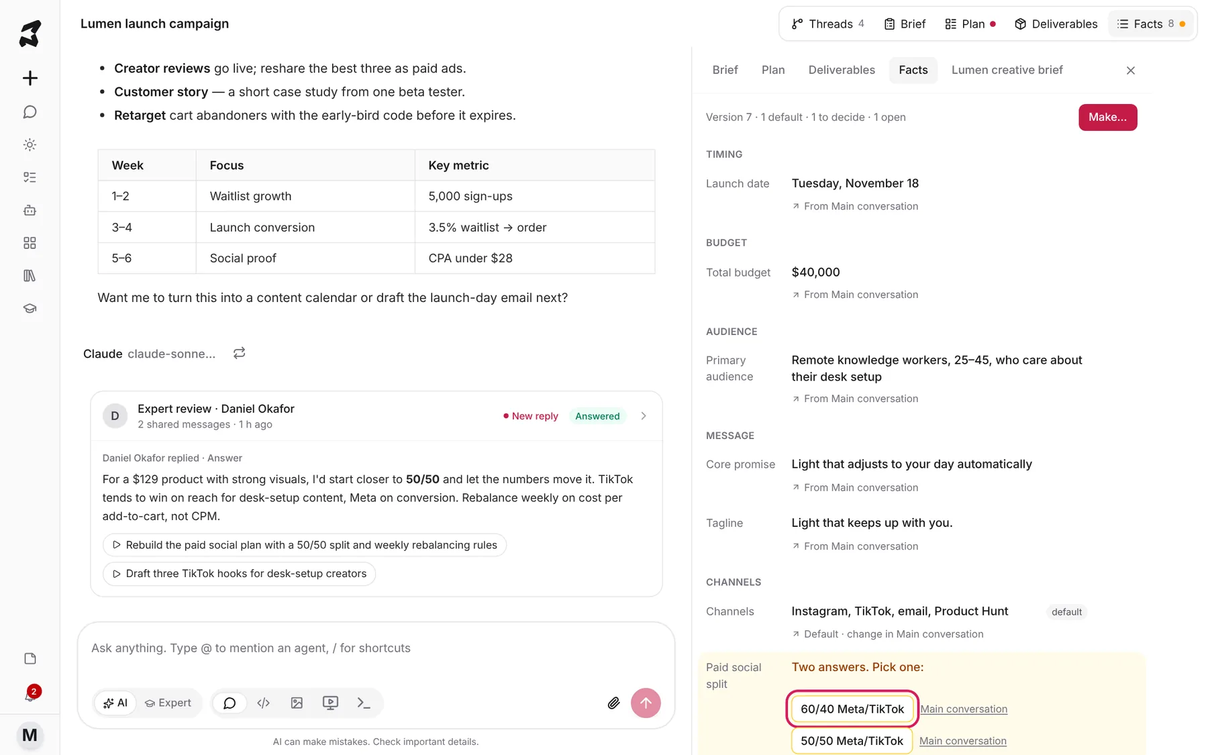Screen dimensions: 1208x755
Task: Select the code brackets mode icon
Action: coord(263,703)
